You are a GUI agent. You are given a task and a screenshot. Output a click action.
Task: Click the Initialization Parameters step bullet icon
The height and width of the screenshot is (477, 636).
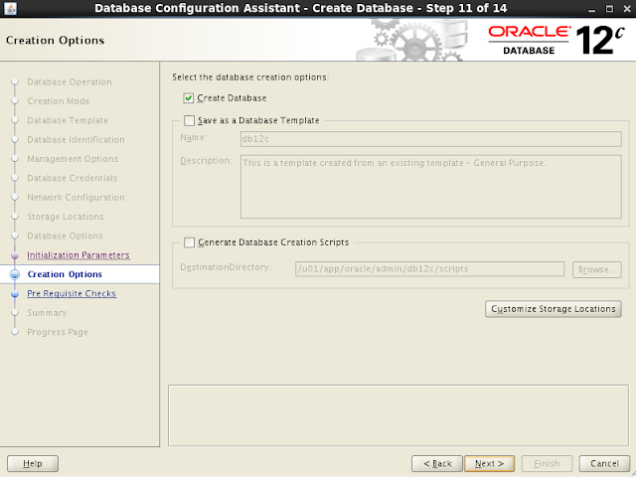coord(15,255)
